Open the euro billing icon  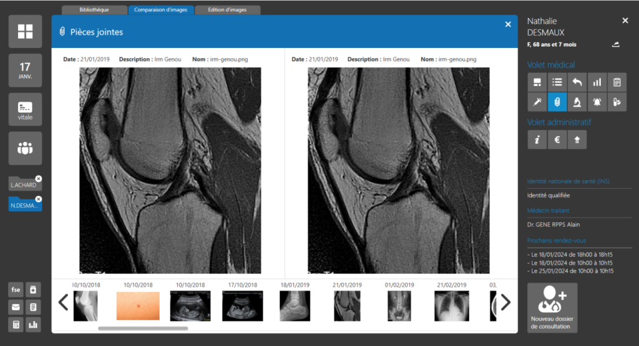[557, 140]
